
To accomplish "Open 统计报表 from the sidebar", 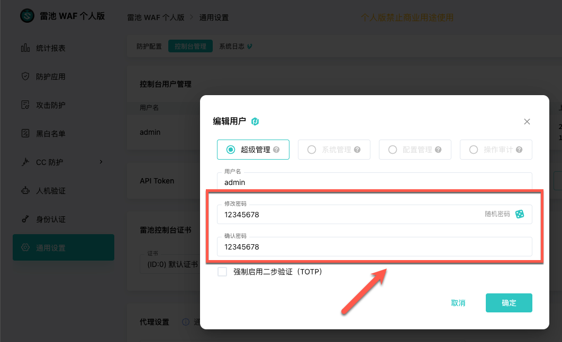I will point(51,48).
